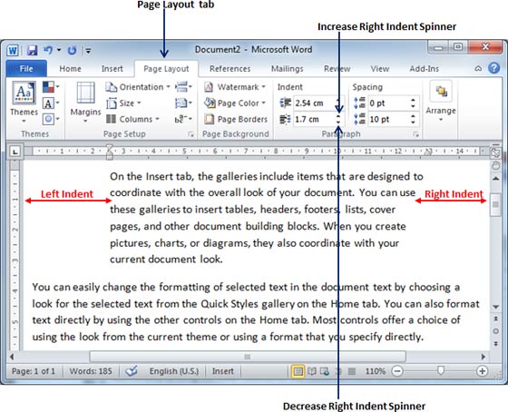Switch to the View tab
Image resolution: width=508 pixels, height=412 pixels.
(x=380, y=69)
